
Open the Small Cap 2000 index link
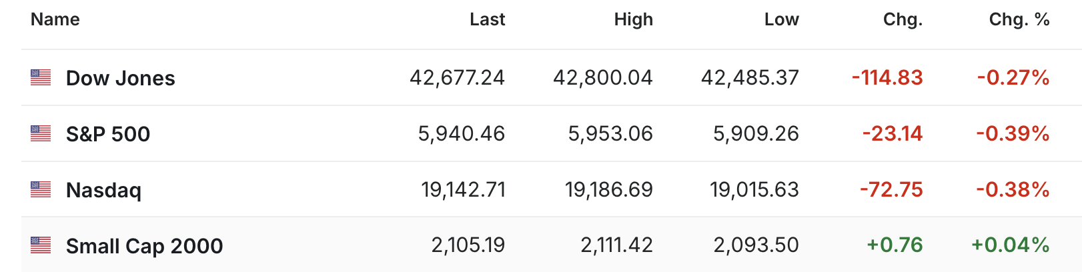pos(144,247)
